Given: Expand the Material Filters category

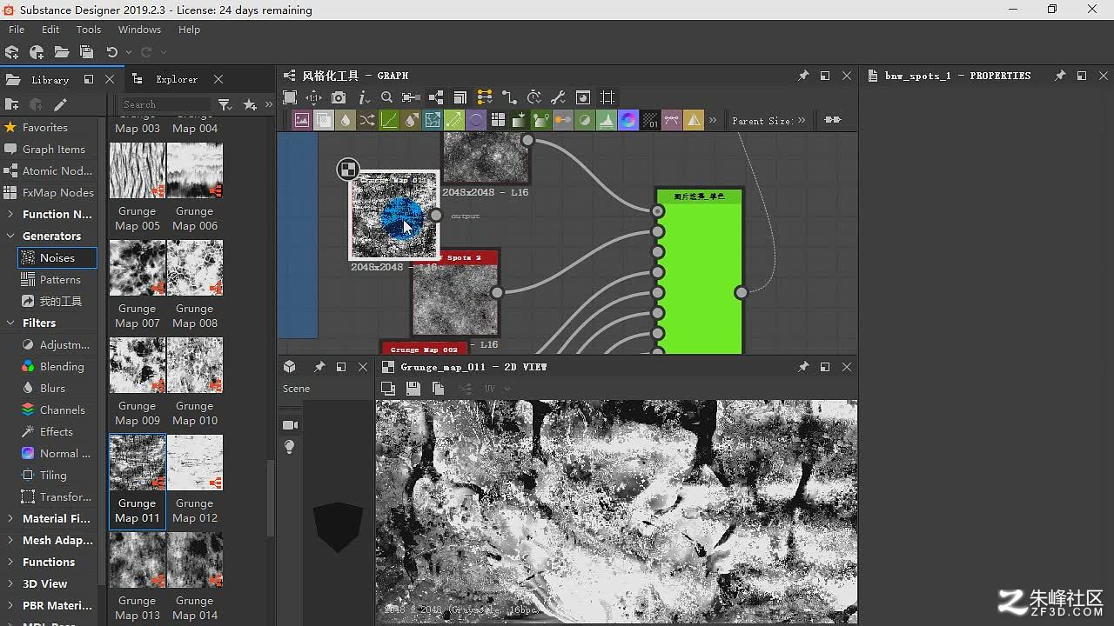Looking at the screenshot, I should (x=10, y=518).
